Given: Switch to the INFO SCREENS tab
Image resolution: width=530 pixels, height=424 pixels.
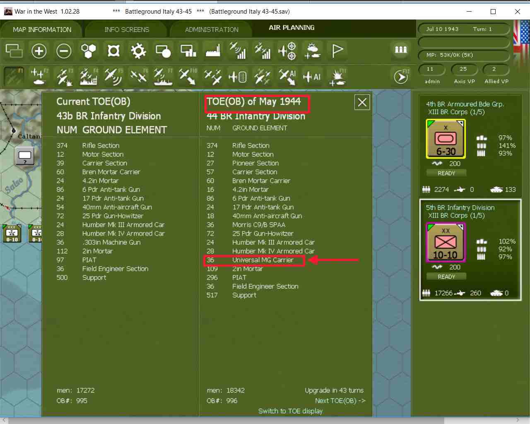Looking at the screenshot, I should 127,30.
